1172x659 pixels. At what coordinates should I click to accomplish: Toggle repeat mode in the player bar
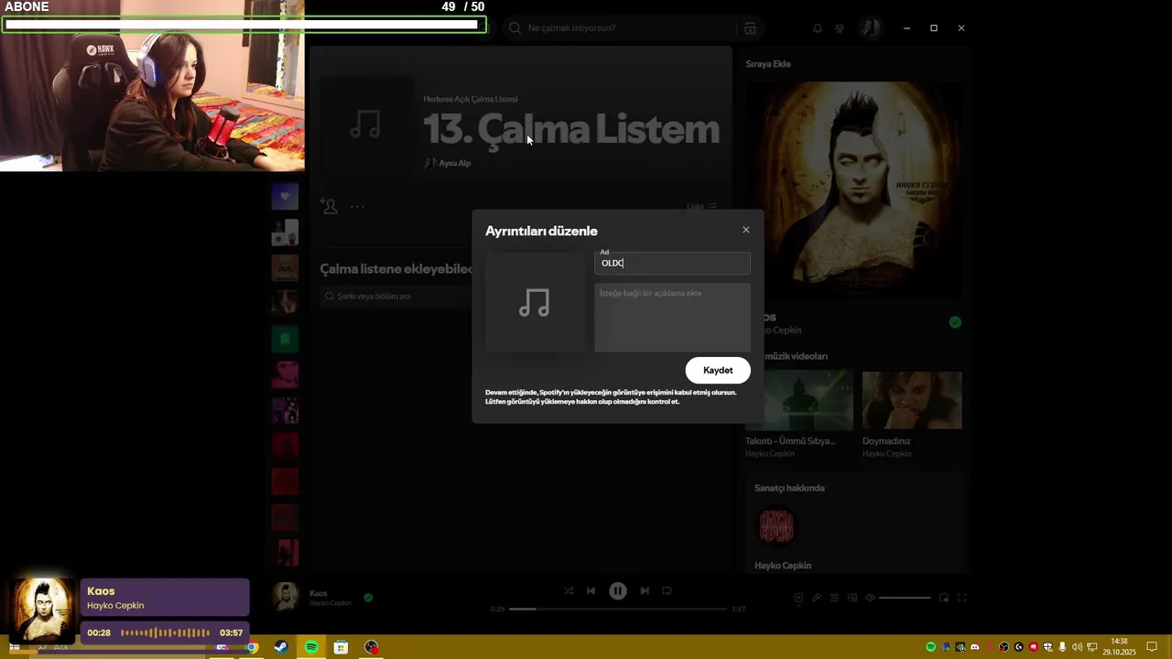click(667, 591)
